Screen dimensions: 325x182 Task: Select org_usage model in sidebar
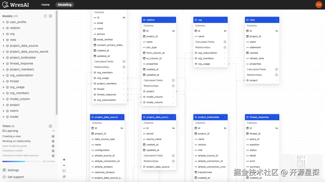click(17, 87)
